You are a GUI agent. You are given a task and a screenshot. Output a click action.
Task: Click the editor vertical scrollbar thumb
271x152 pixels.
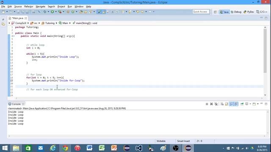coord(265,51)
